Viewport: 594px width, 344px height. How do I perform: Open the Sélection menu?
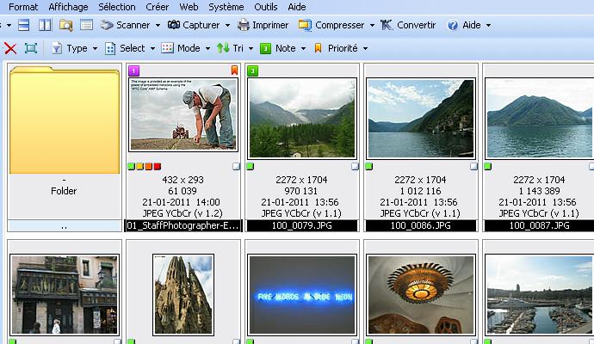click(x=117, y=7)
